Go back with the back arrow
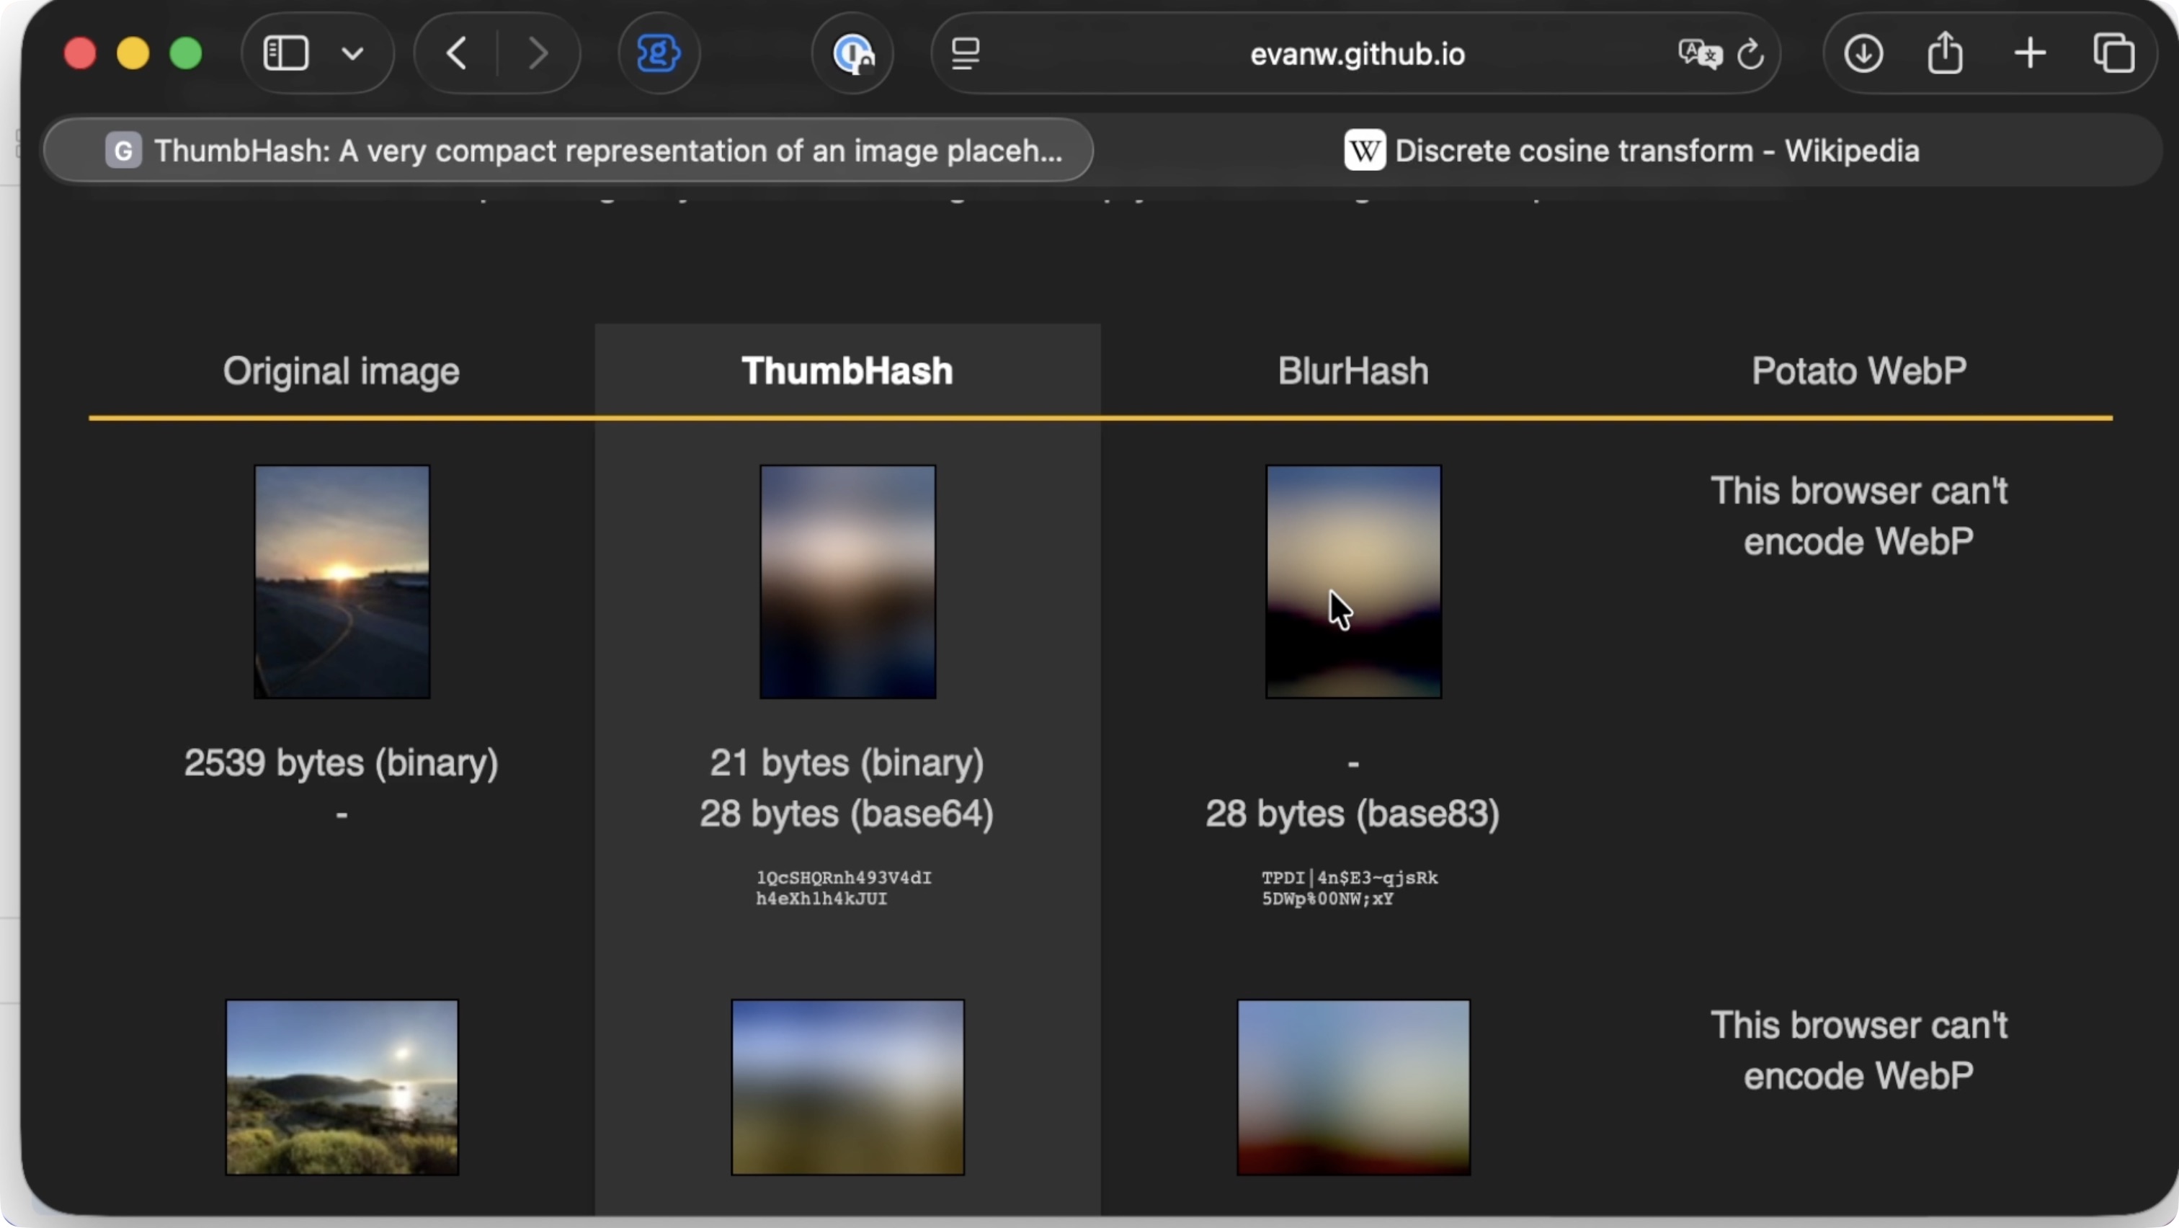The image size is (2179, 1228). 457,54
